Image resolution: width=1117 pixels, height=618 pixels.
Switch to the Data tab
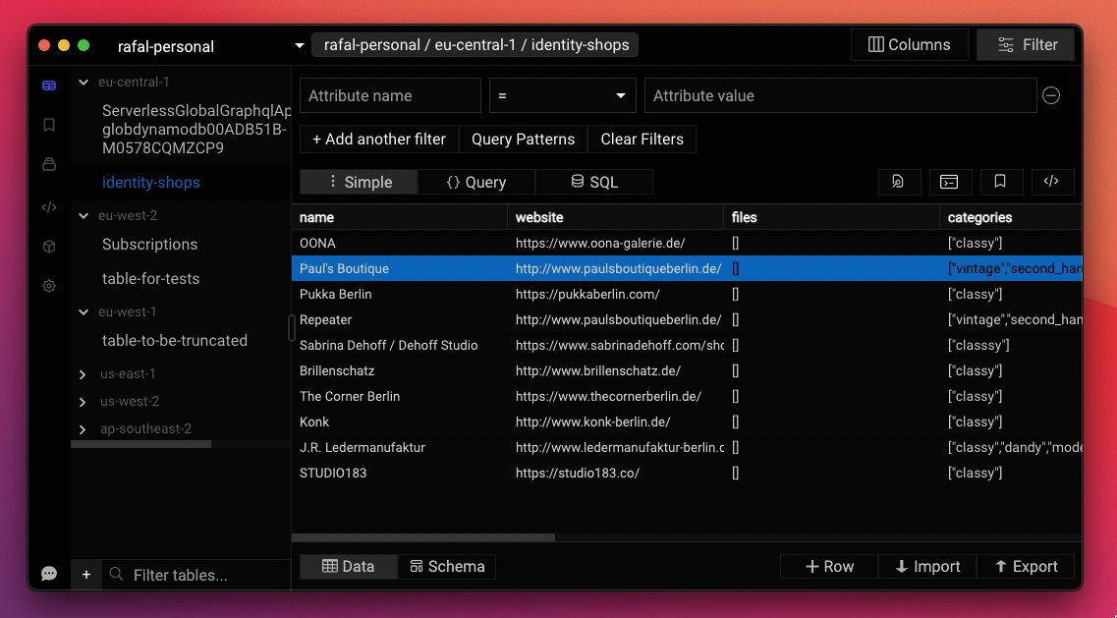(x=349, y=567)
